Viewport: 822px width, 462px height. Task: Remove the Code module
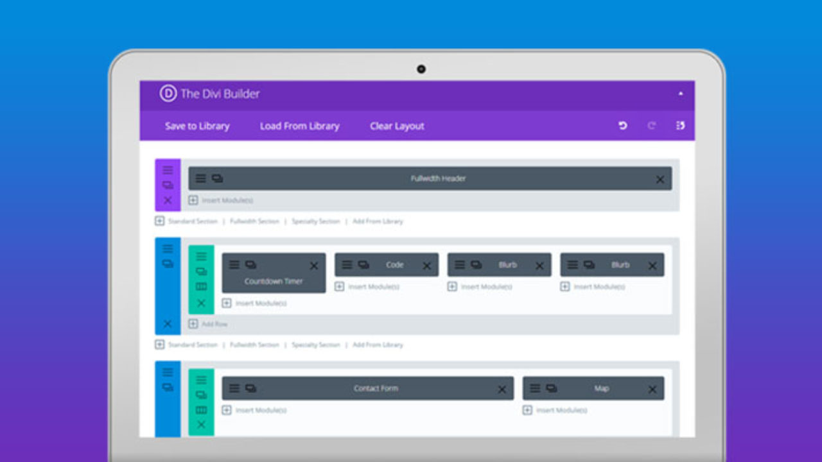(427, 266)
